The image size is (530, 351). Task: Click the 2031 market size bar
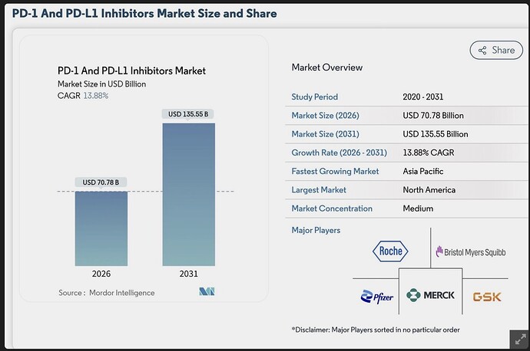coord(189,195)
